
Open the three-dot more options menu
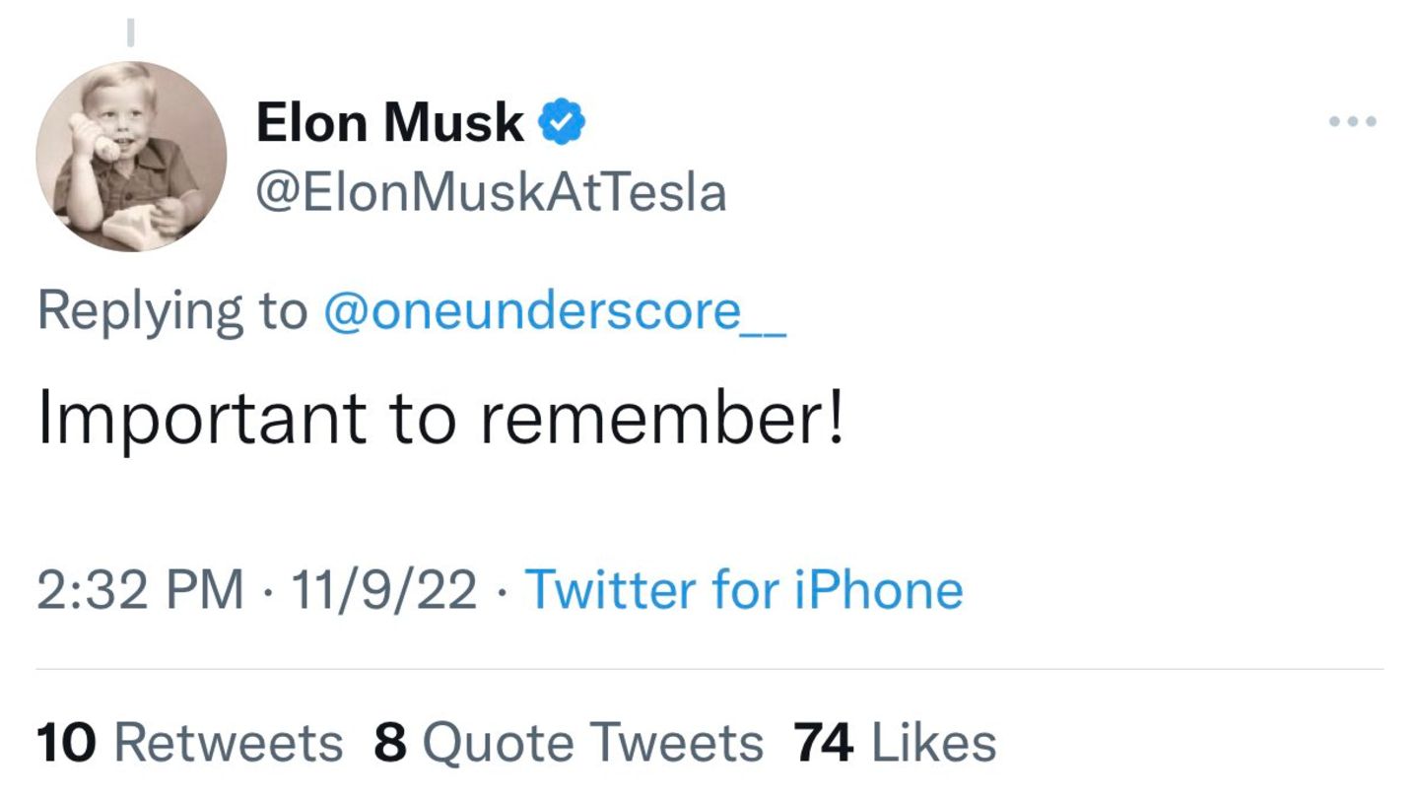1352,122
